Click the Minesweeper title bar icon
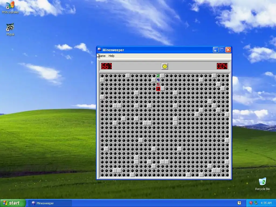Screen dimensions: 276x207 coord(99,50)
